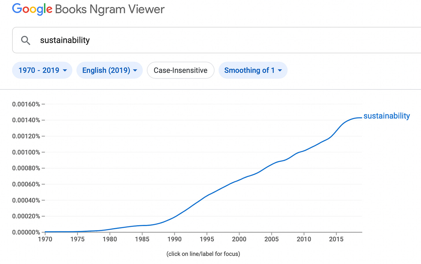The width and height of the screenshot is (421, 264).
Task: Click the Google Books Ngram Viewer logo
Action: (x=88, y=10)
